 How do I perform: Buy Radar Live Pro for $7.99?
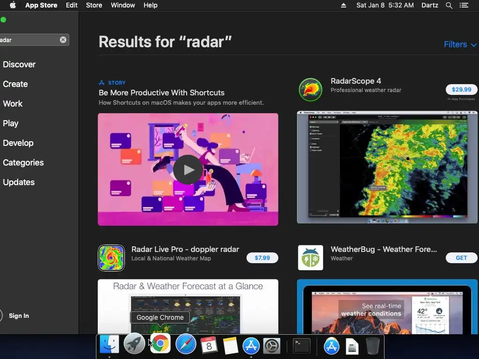coord(262,258)
